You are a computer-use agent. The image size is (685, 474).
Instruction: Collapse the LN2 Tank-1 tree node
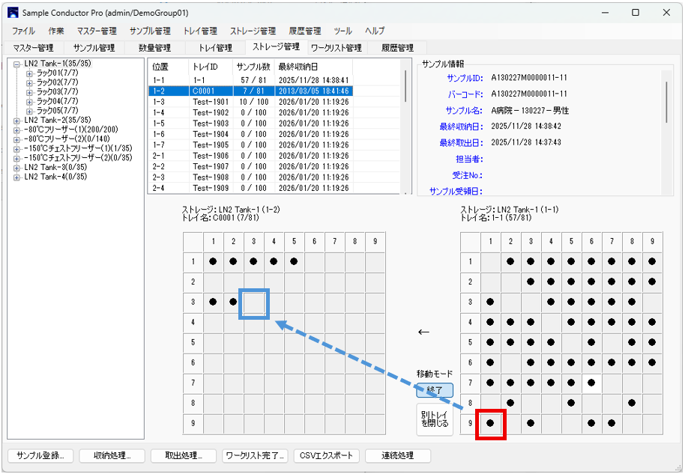[17, 64]
